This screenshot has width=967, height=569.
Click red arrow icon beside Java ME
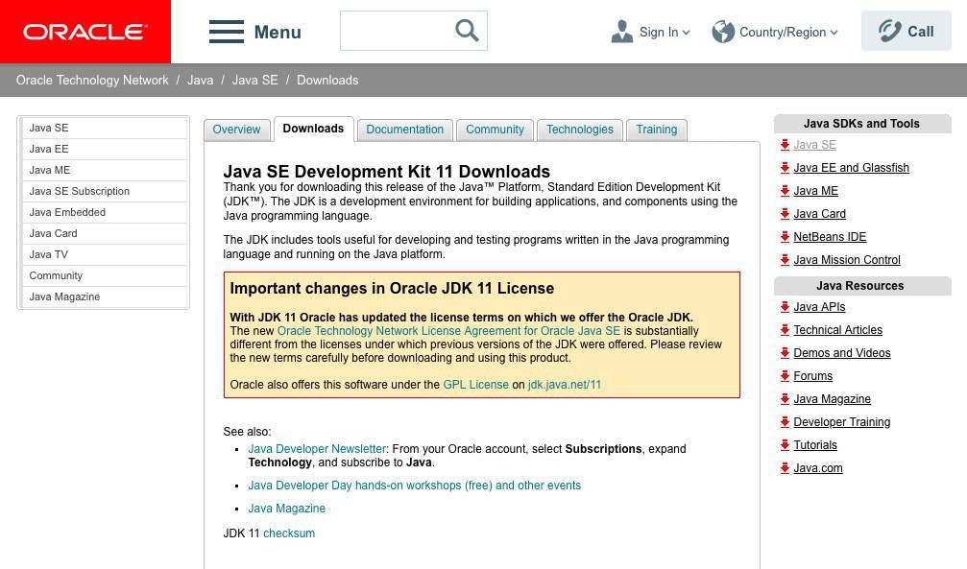tap(785, 191)
